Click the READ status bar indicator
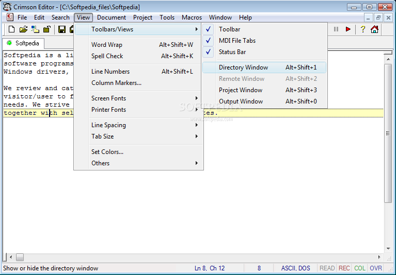The width and height of the screenshot is (396, 275). [x=327, y=268]
